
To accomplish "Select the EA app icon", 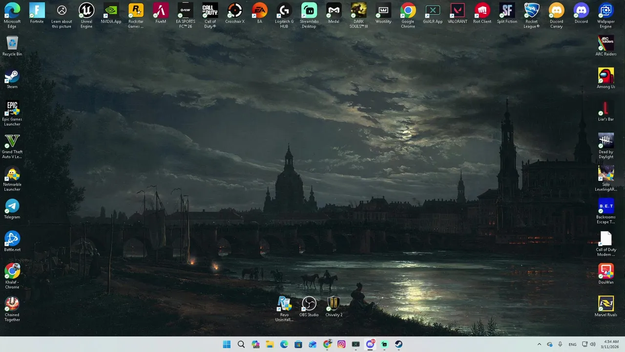I will click(260, 14).
